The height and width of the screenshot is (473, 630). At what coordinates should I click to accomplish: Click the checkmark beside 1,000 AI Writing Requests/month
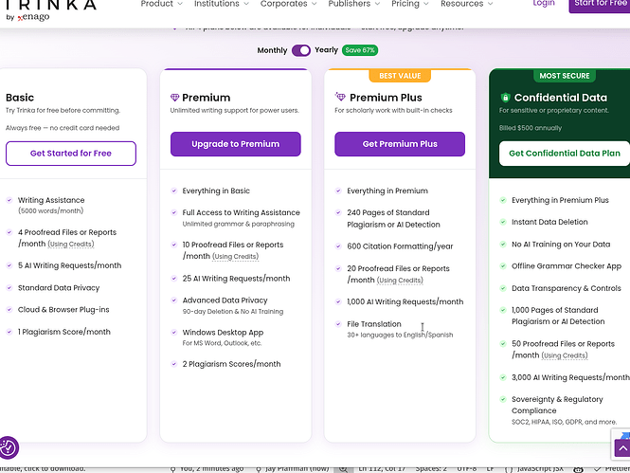pos(338,301)
